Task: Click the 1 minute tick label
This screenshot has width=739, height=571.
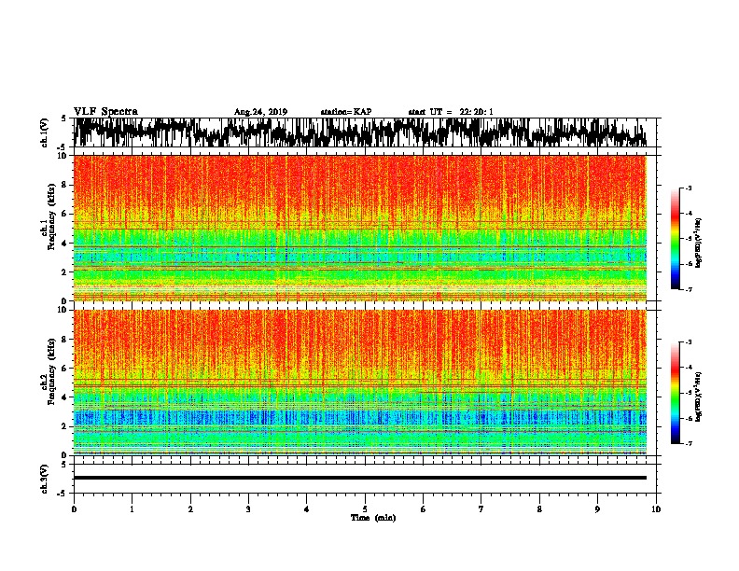Action: click(x=132, y=508)
